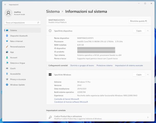Click the Bluetooth icon in sidebar
156x123 pixels.
(x=7, y=36)
